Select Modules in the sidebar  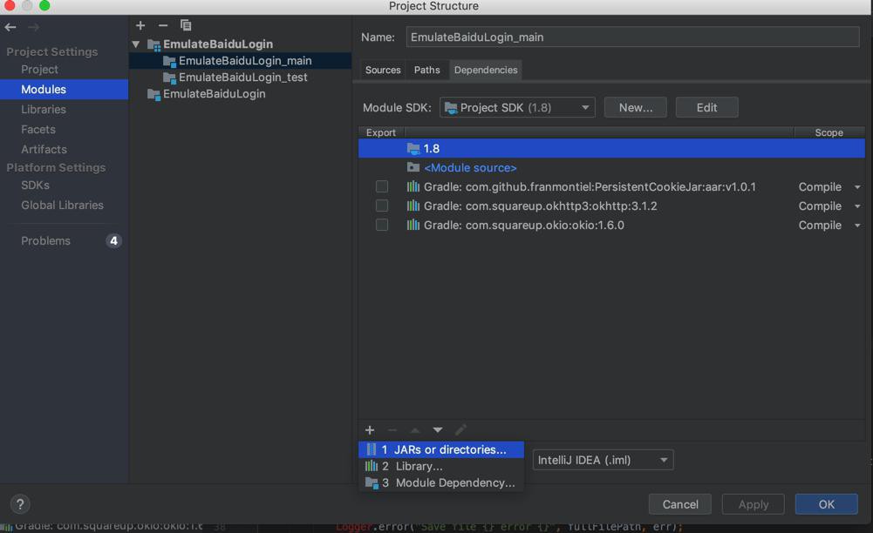pos(64,90)
